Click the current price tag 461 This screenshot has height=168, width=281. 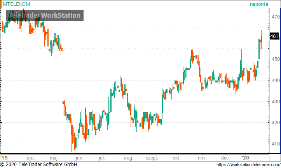[x=274, y=36]
